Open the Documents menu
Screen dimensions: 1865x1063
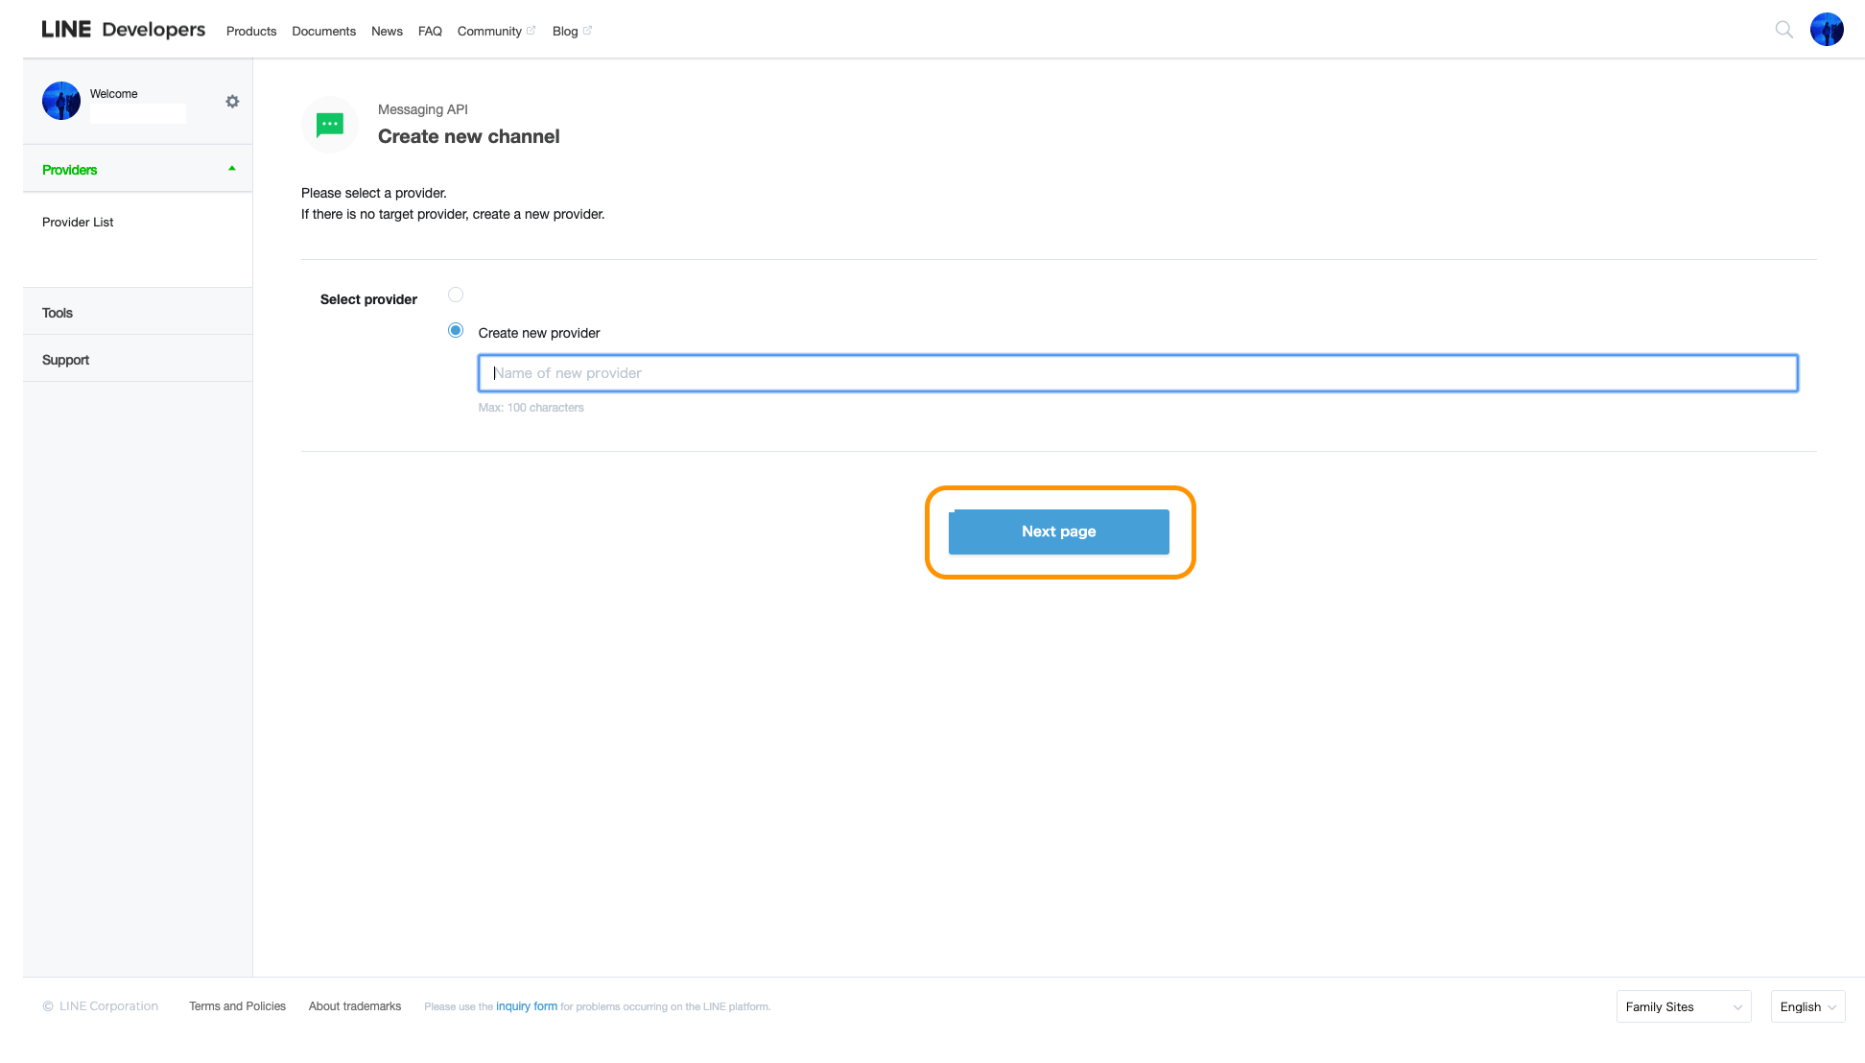tap(323, 31)
